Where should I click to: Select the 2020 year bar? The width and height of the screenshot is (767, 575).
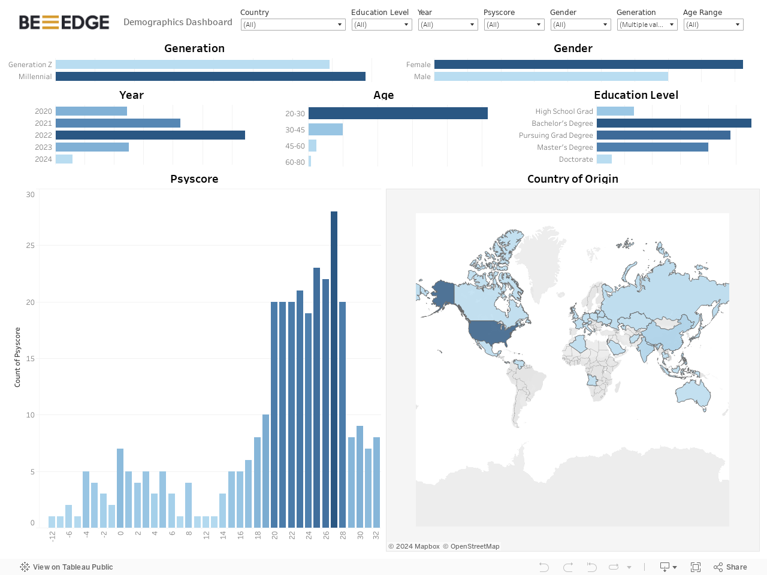point(91,111)
